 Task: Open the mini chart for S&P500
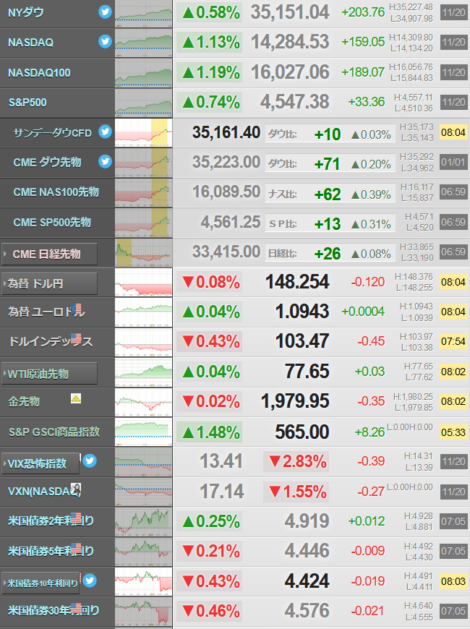144,103
